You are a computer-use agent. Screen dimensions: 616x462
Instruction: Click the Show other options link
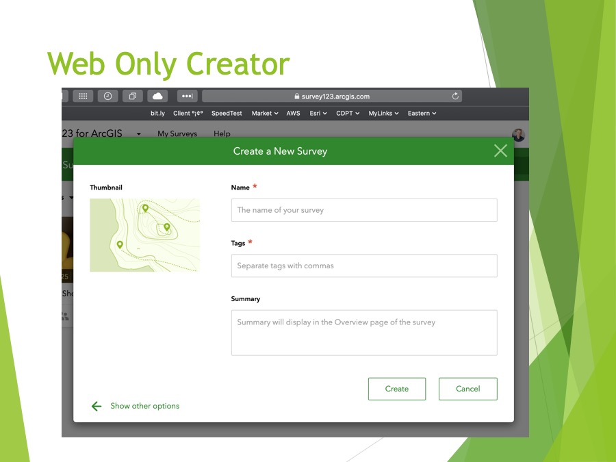(x=144, y=406)
